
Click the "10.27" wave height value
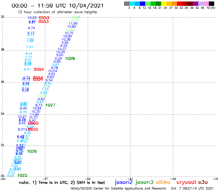22,117
